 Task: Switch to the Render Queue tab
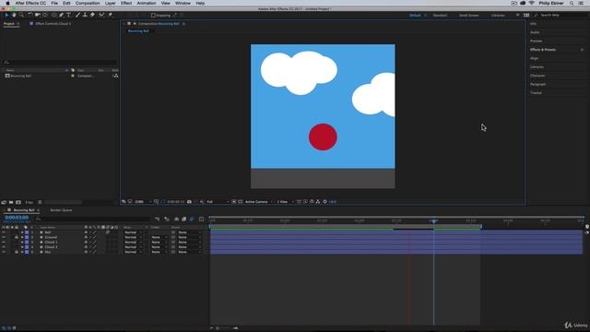click(x=61, y=210)
